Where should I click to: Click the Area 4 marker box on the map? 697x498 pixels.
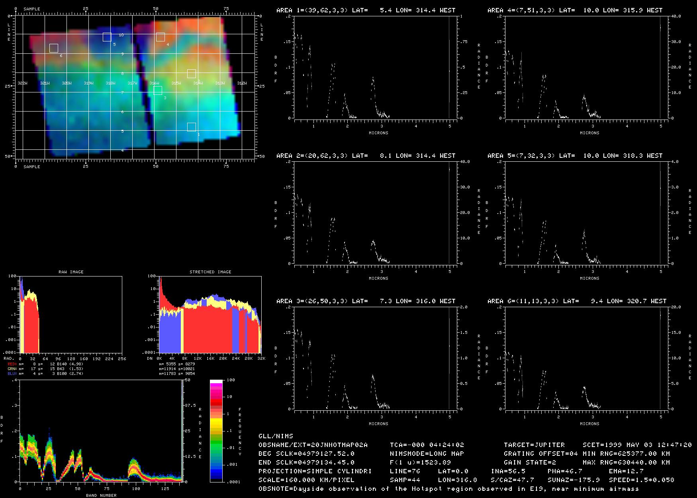pyautogui.click(x=161, y=37)
